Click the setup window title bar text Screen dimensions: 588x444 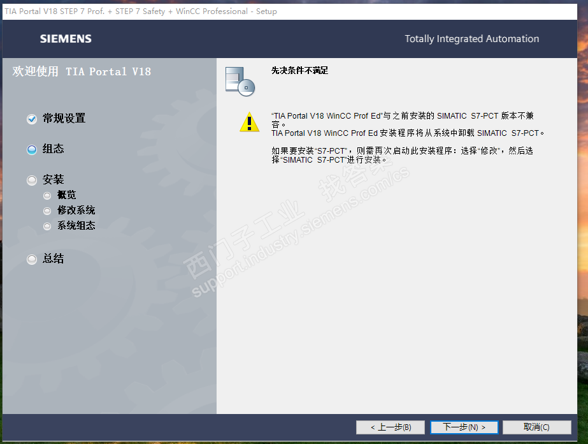tap(141, 11)
